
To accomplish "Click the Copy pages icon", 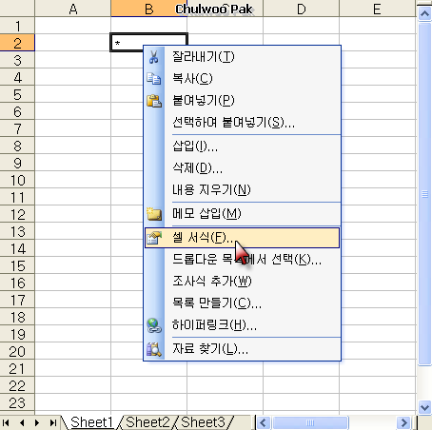I will [154, 78].
